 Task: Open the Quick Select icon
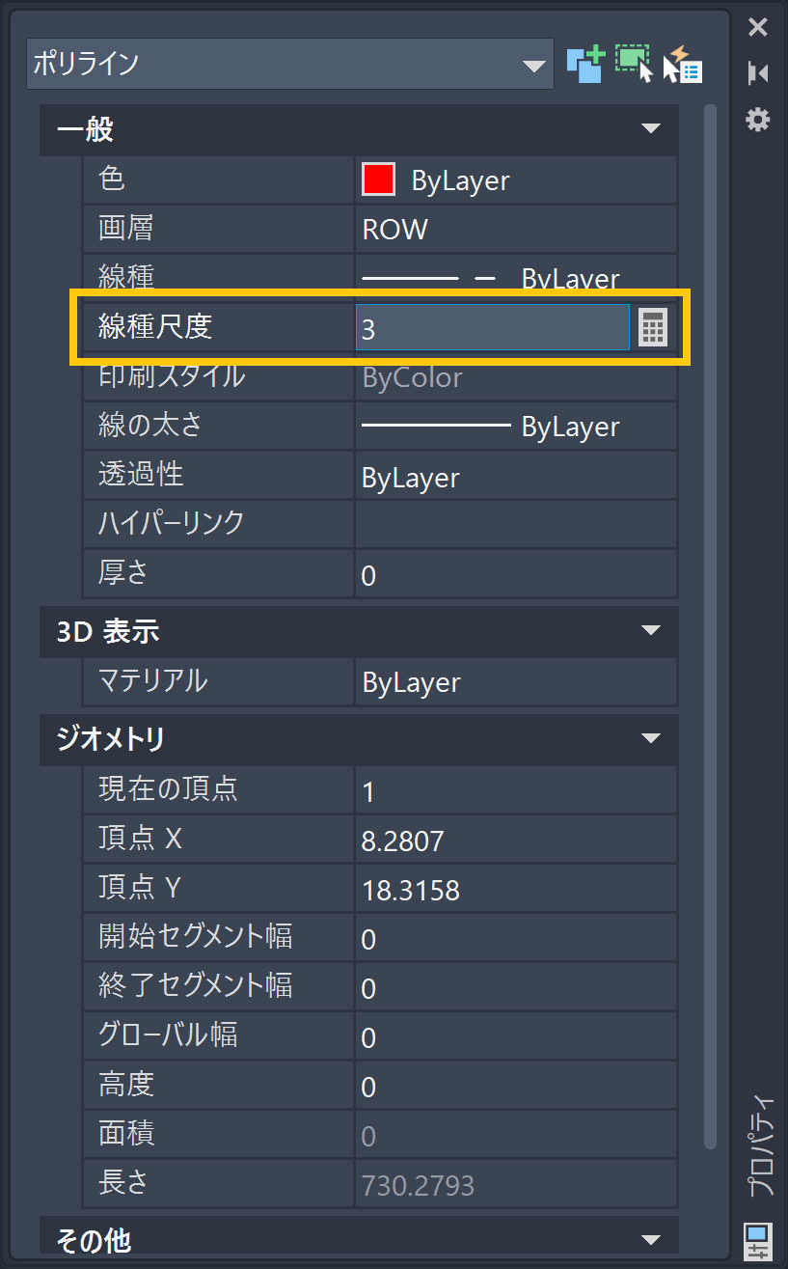(683, 64)
